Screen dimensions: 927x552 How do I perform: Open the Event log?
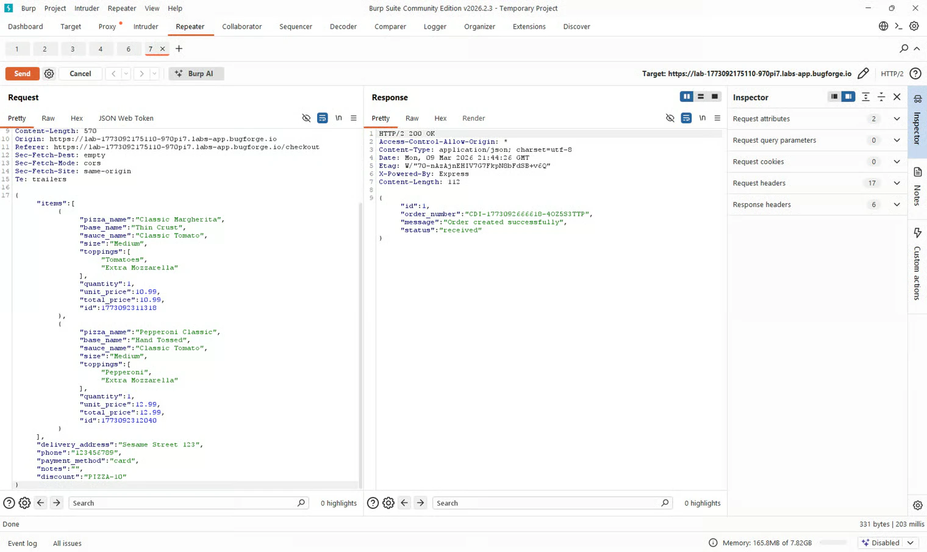tap(23, 543)
